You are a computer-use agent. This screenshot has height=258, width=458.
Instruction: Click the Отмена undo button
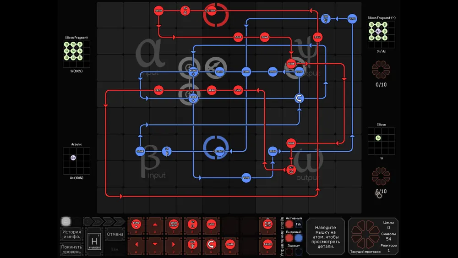click(x=115, y=234)
